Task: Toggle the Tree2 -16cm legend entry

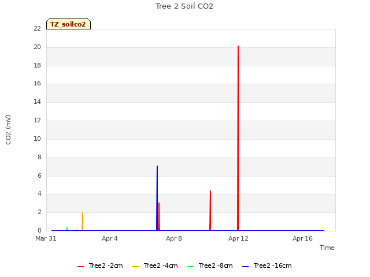Action: tap(267, 265)
